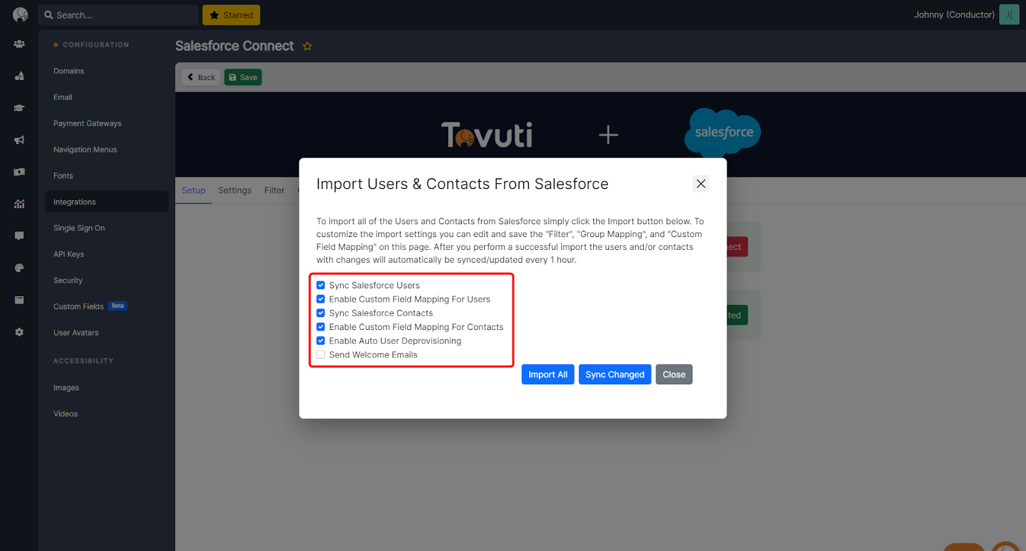This screenshot has height=551, width=1026.
Task: Open the Filter tab
Action: coord(274,190)
